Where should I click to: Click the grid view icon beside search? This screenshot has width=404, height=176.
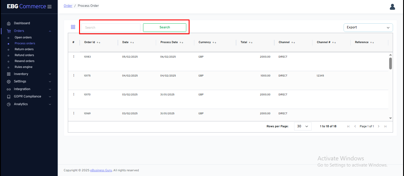[73, 27]
